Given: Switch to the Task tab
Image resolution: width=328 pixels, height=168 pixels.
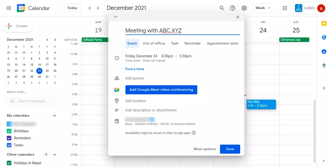Looking at the screenshot, I should tap(175, 43).
